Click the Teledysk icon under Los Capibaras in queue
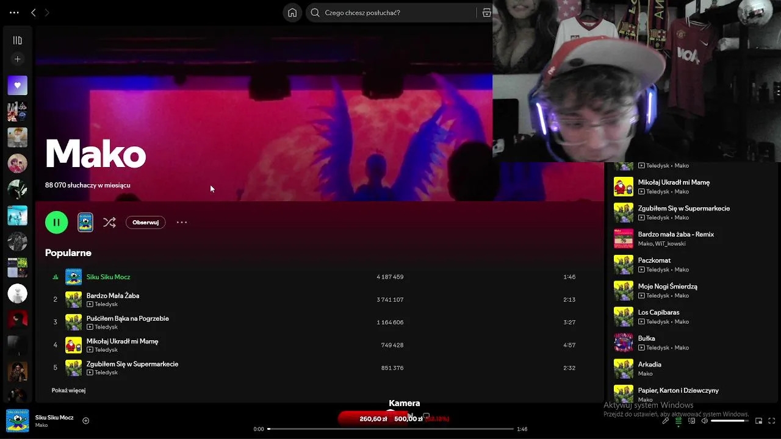 (x=641, y=321)
